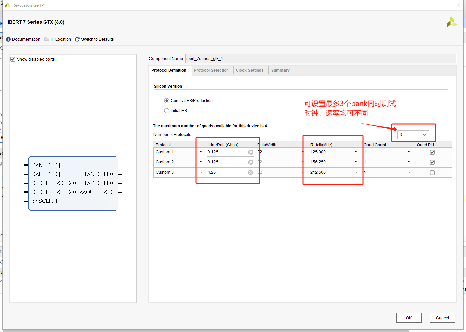Screen dimensions: 466x332
Task: Click the Quad Count column header
Action: point(375,145)
